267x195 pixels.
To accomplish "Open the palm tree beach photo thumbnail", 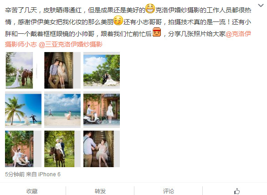I will [23, 110].
